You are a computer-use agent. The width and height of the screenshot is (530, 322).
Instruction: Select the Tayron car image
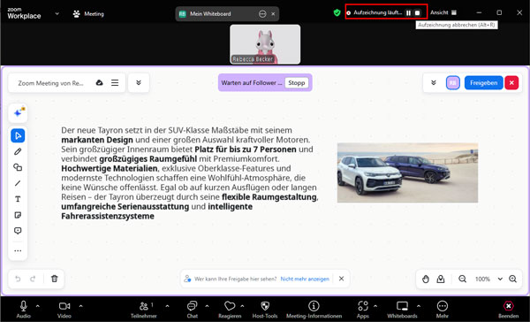(x=407, y=172)
